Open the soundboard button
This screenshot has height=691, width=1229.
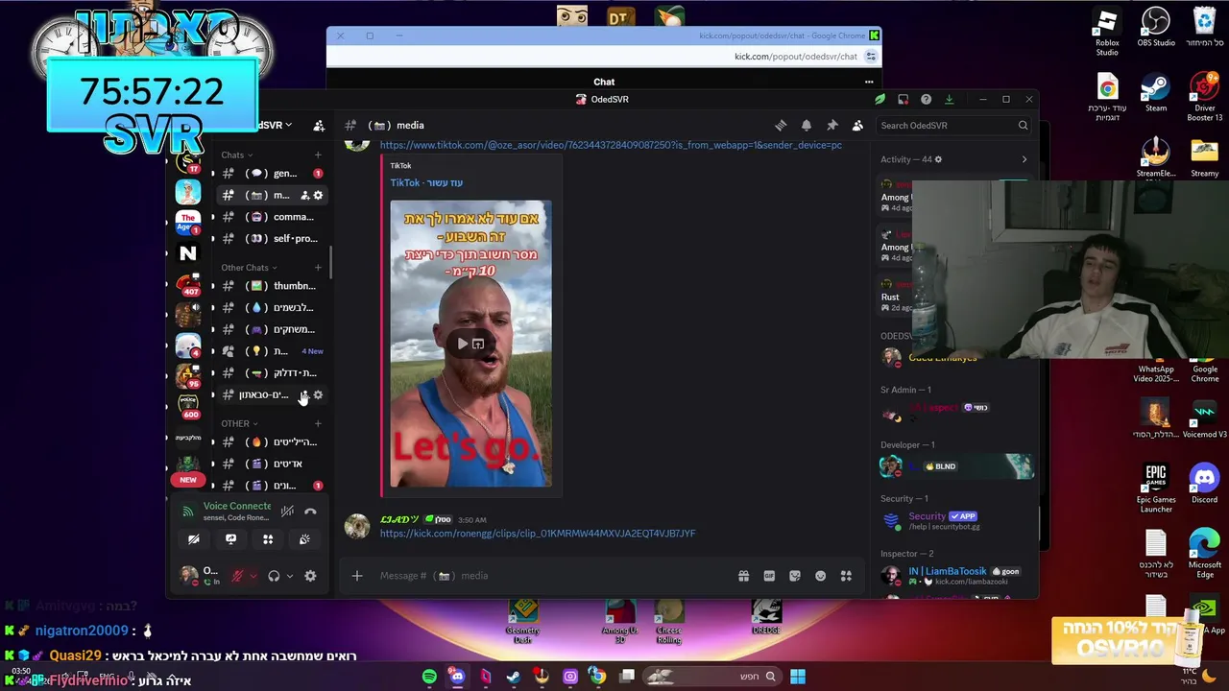pyautogui.click(x=304, y=539)
